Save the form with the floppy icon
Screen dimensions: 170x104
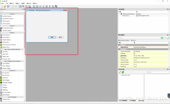[x=8, y=7]
